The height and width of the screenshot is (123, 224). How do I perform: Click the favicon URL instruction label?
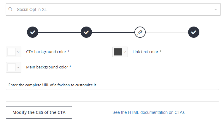(x=52, y=85)
